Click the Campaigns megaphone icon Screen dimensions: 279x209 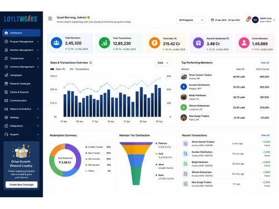(6, 75)
